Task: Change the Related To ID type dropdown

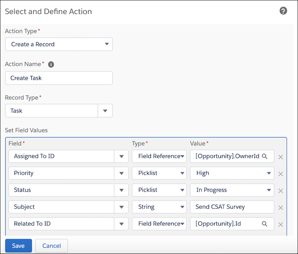Action: tap(159, 224)
